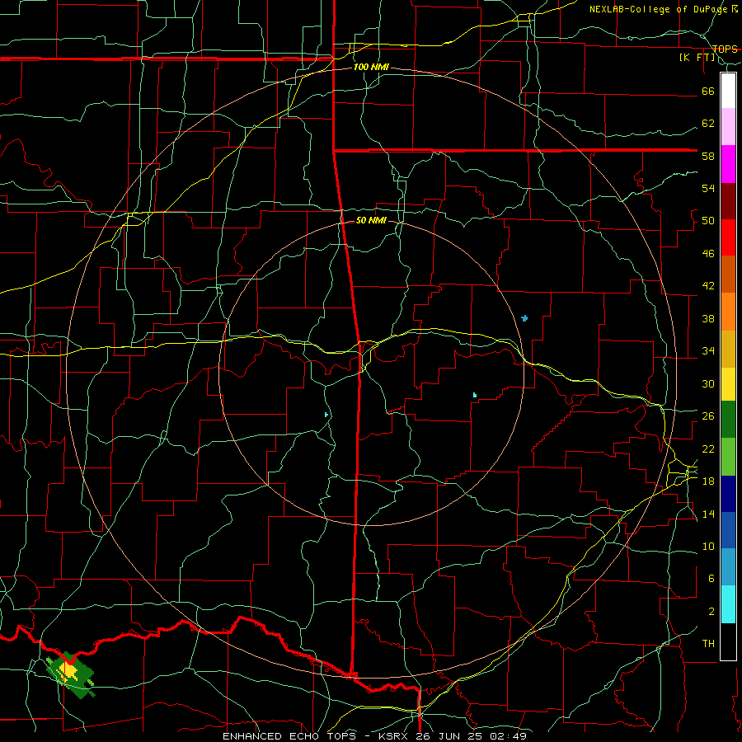Click the black TH legend swatch
Image resolution: width=742 pixels, height=742 pixels.
pos(728,641)
